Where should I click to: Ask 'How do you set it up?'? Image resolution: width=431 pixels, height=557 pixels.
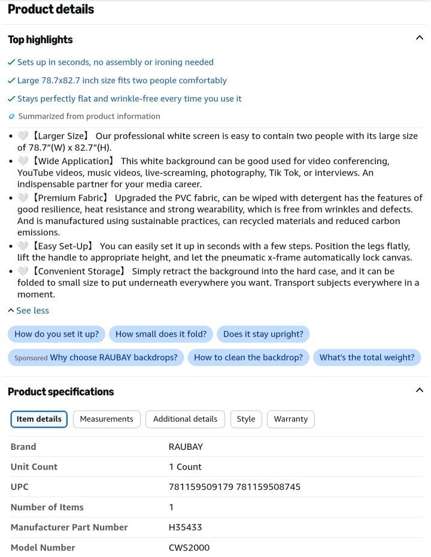[56, 334]
